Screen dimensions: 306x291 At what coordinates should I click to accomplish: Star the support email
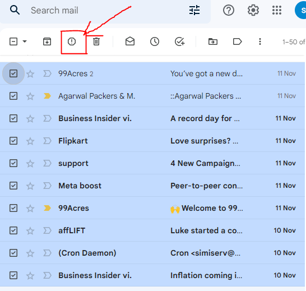click(30, 164)
